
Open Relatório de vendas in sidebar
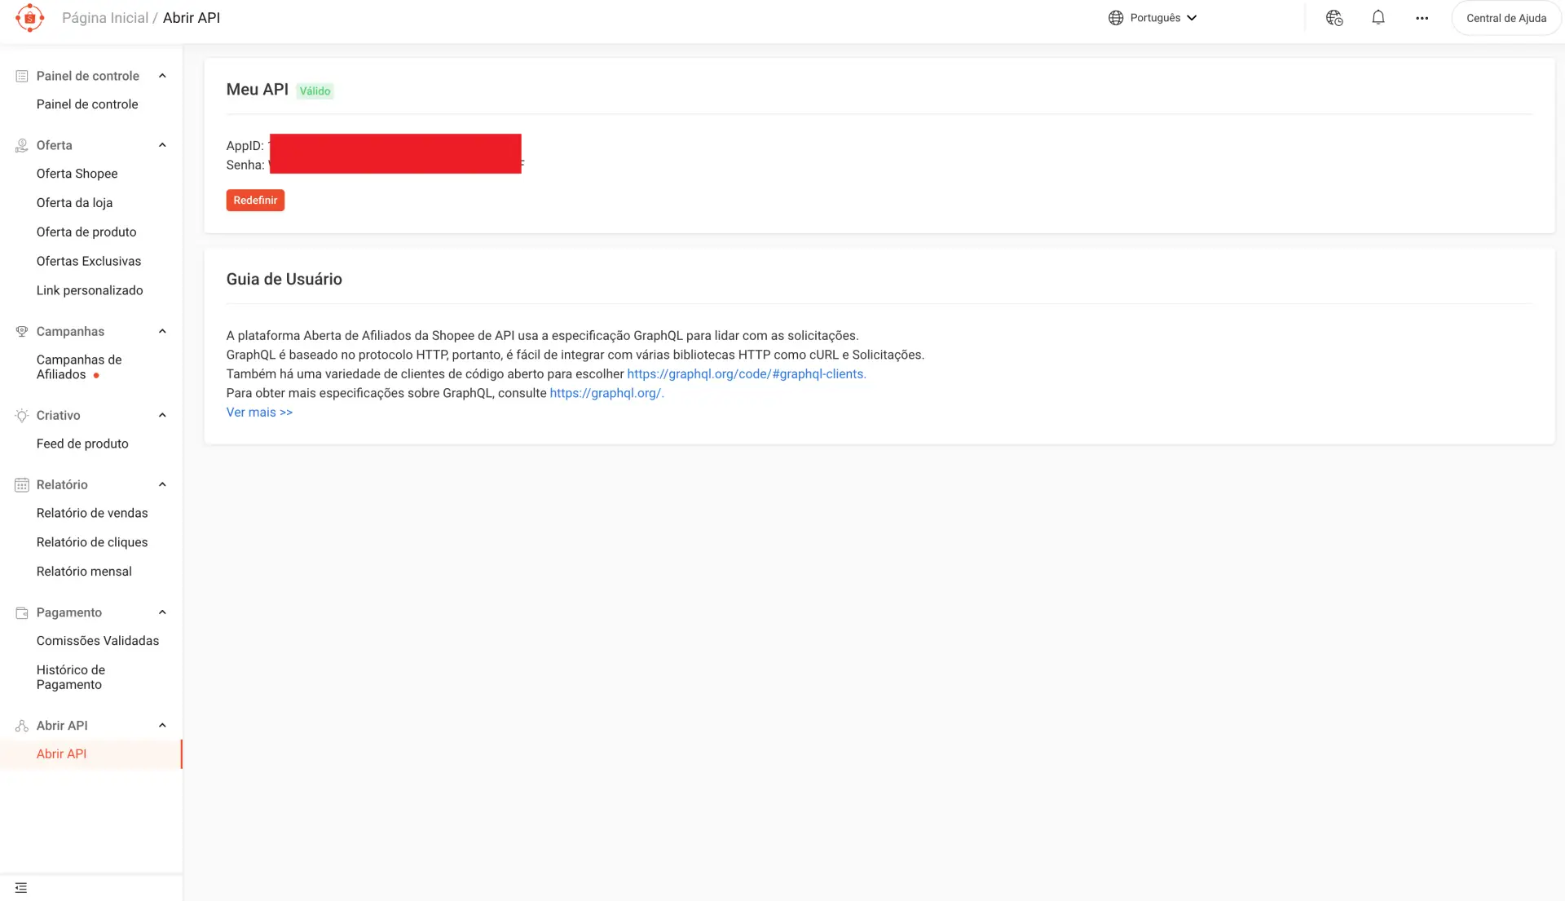(x=91, y=513)
